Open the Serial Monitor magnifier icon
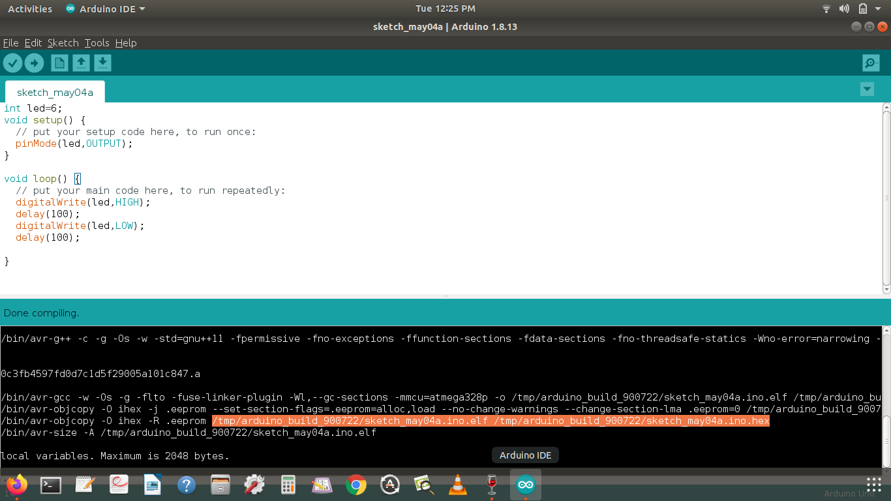 point(870,63)
